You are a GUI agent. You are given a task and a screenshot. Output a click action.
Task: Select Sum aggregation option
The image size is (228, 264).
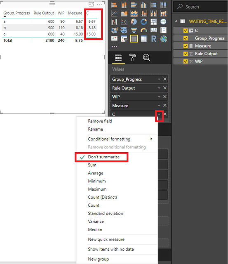click(92, 165)
